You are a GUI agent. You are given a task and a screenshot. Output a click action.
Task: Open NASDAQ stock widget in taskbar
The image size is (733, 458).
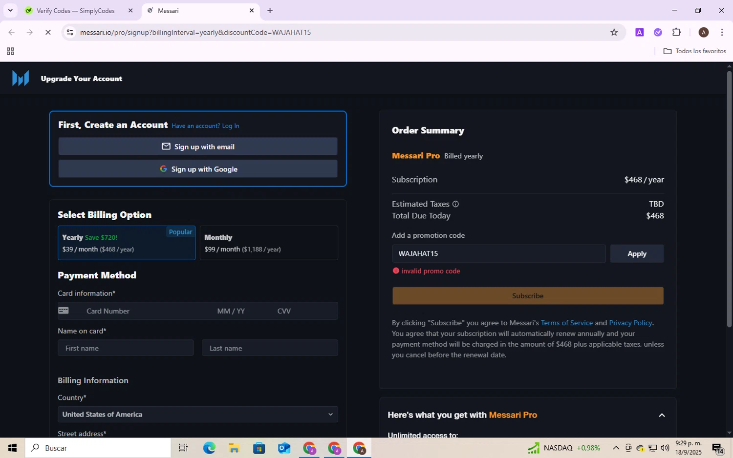[564, 448]
